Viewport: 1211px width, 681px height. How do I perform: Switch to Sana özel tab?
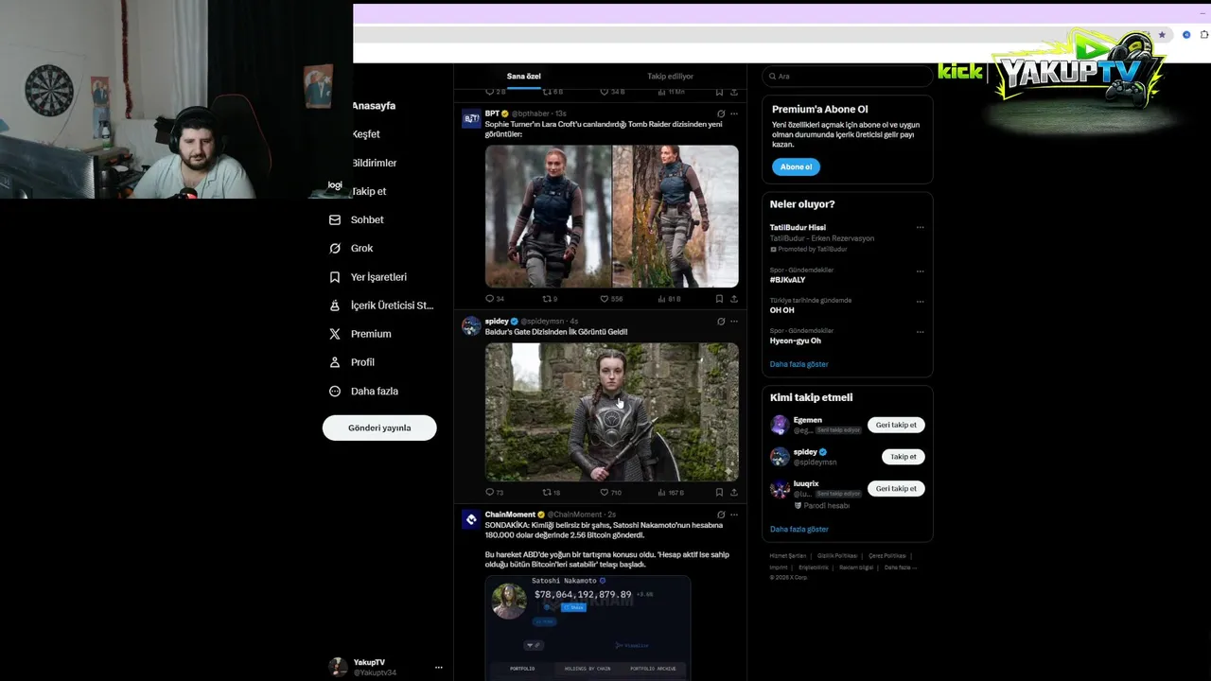(x=523, y=76)
